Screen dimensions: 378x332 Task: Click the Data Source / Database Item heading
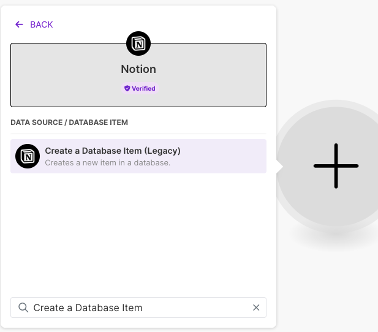(x=69, y=123)
